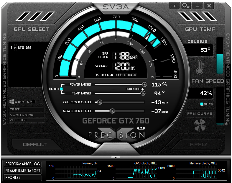Toggle the Linked checkbox for targets

(61, 89)
